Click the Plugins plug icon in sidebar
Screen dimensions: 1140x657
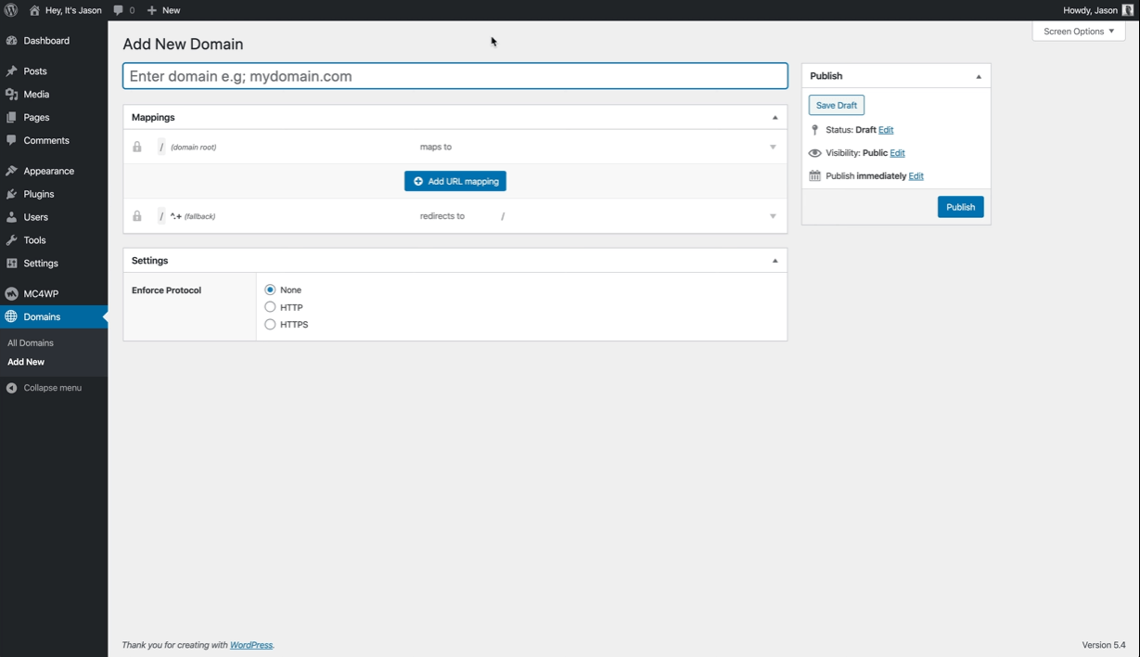click(13, 194)
